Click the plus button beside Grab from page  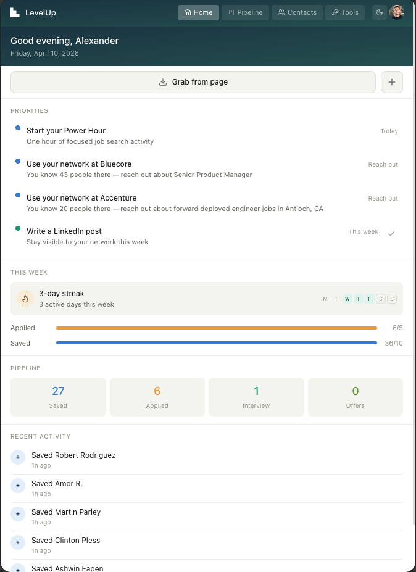pos(392,81)
